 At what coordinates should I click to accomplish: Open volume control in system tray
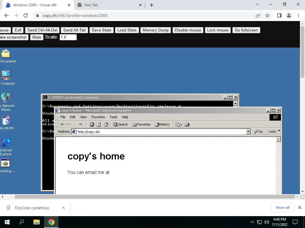267,222
